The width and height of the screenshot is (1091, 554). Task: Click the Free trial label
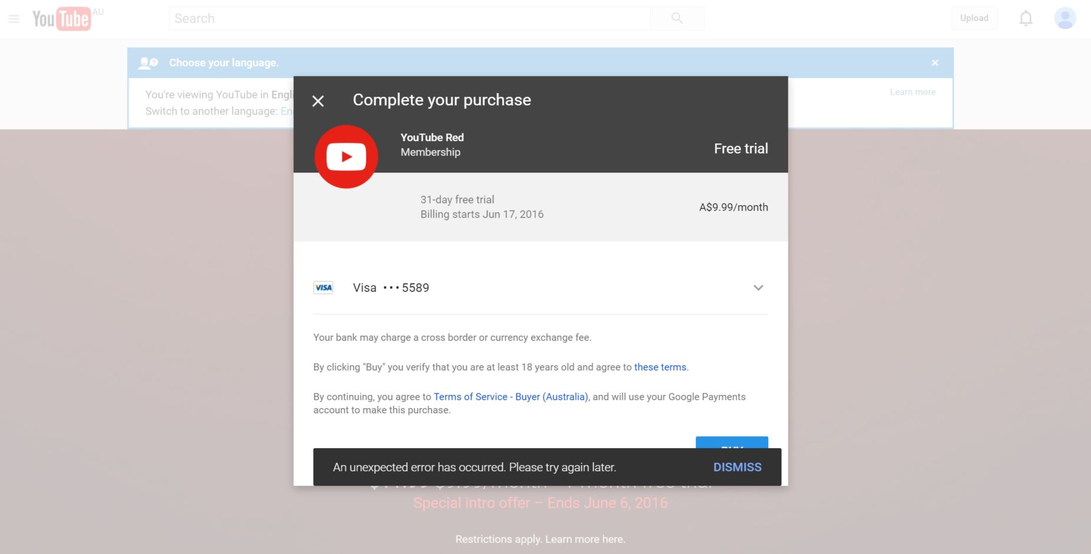[x=741, y=149]
